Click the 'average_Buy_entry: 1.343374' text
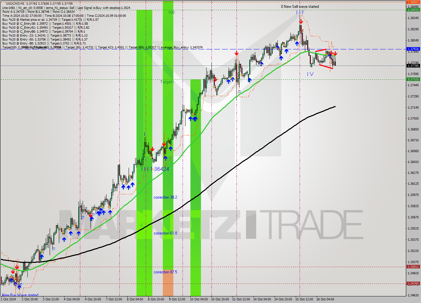Screen dimensions: 421x303 pyautogui.click(x=182, y=47)
